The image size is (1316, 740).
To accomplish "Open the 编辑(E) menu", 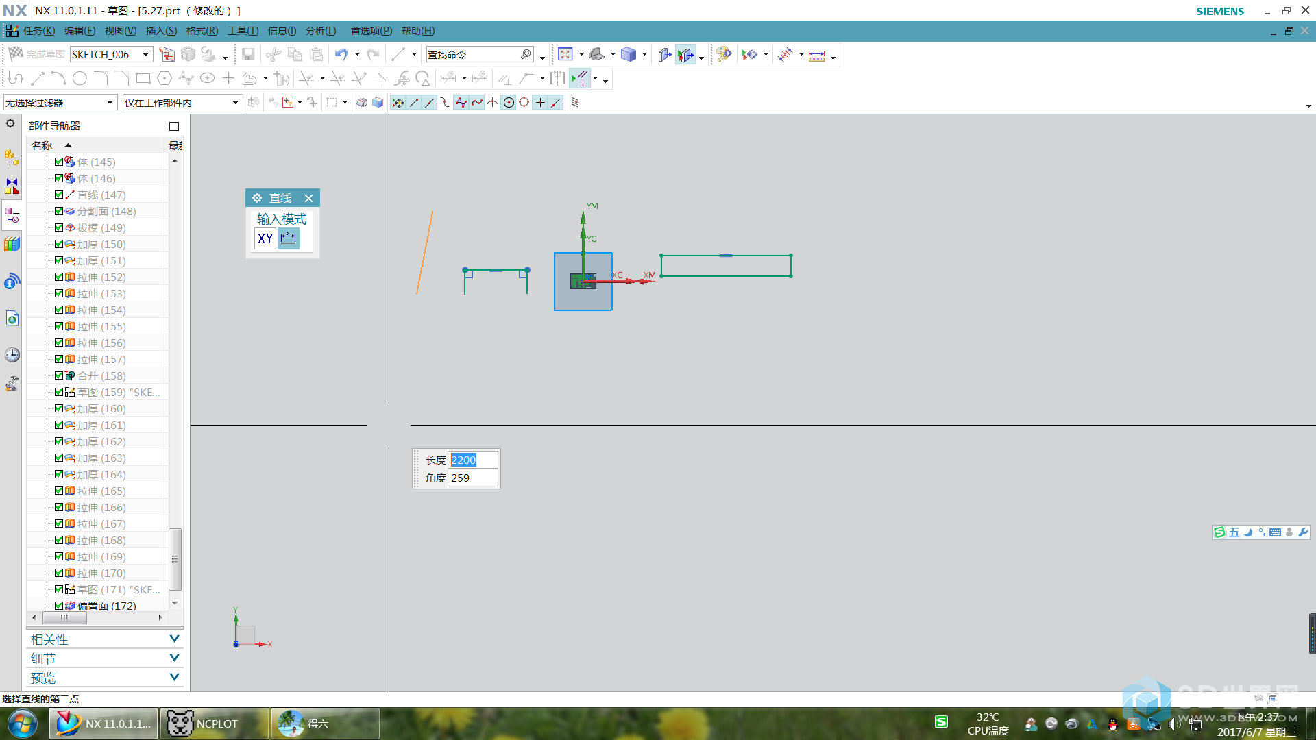I will pos(80,31).
